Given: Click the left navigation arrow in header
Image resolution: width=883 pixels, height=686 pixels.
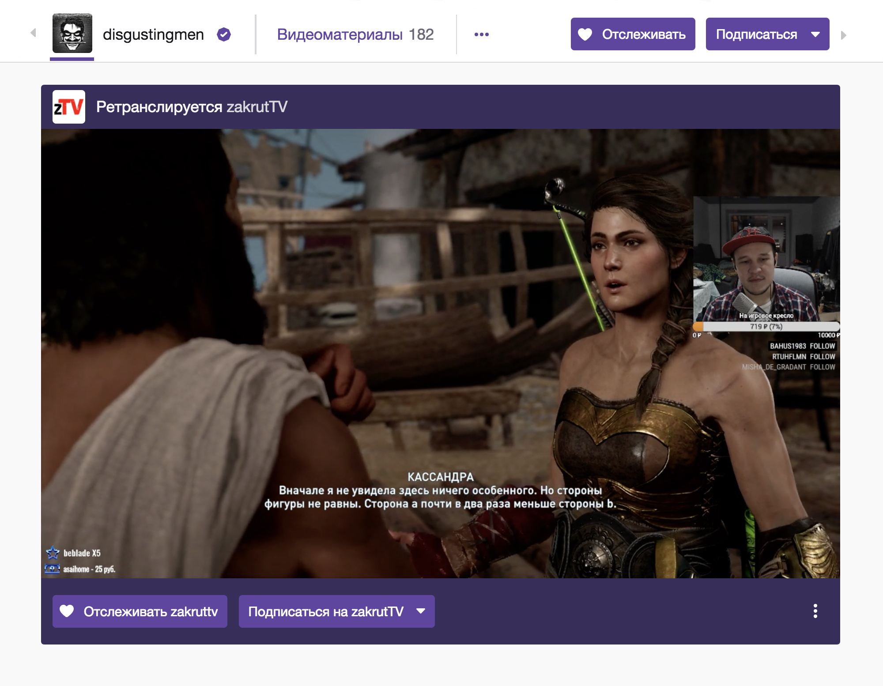Looking at the screenshot, I should (33, 33).
